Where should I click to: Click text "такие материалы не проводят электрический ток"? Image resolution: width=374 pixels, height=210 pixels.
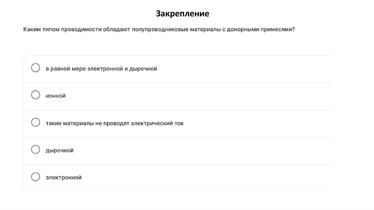point(115,123)
